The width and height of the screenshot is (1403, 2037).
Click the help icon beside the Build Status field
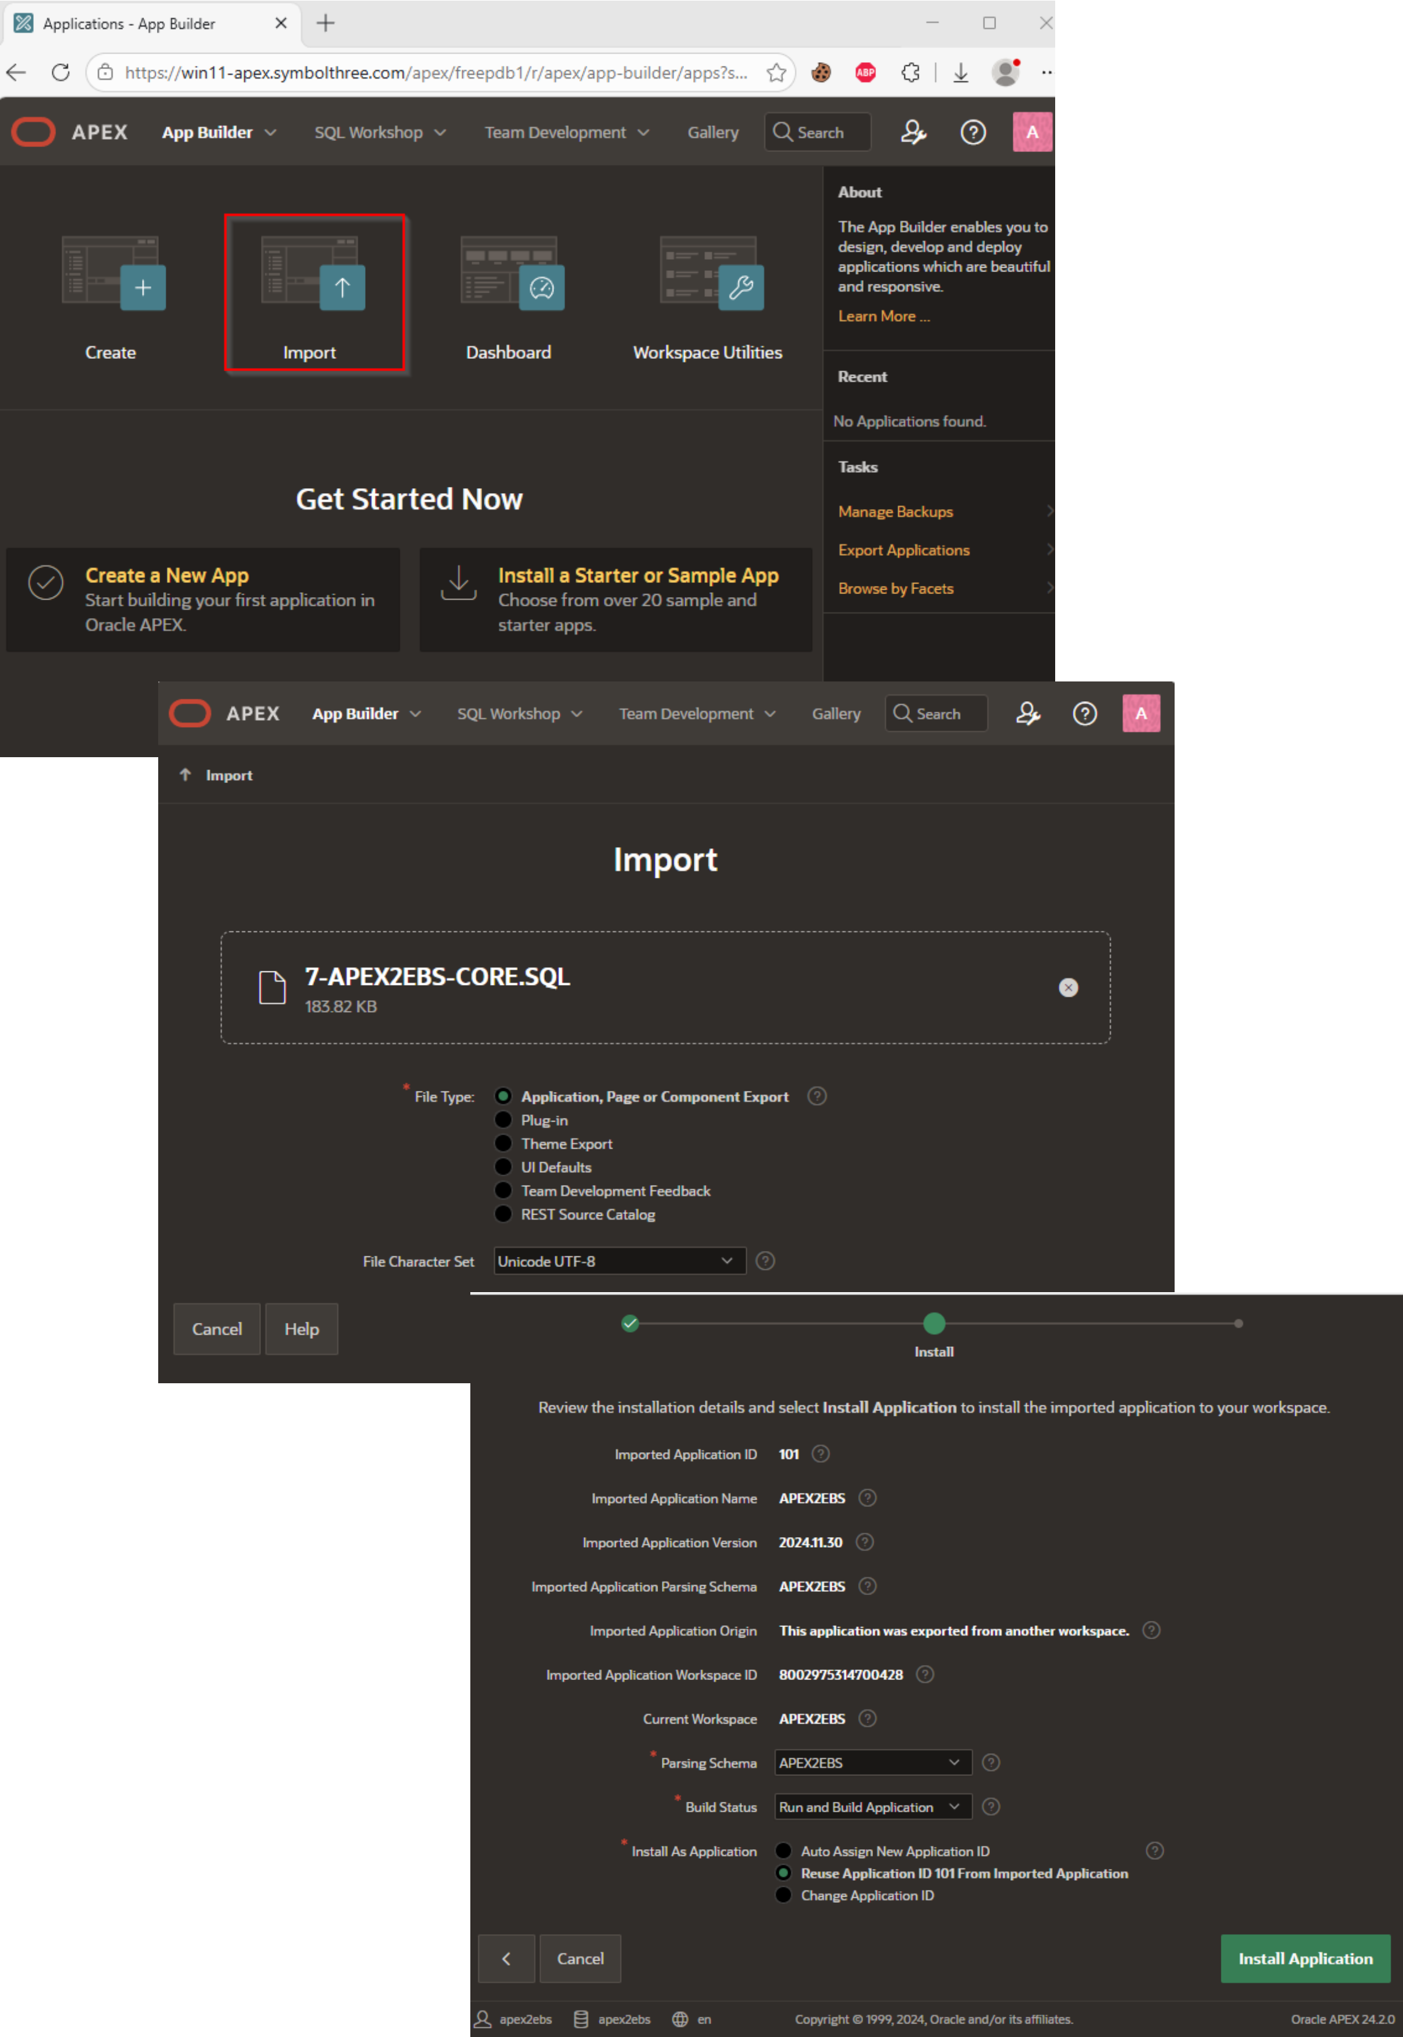click(991, 1806)
